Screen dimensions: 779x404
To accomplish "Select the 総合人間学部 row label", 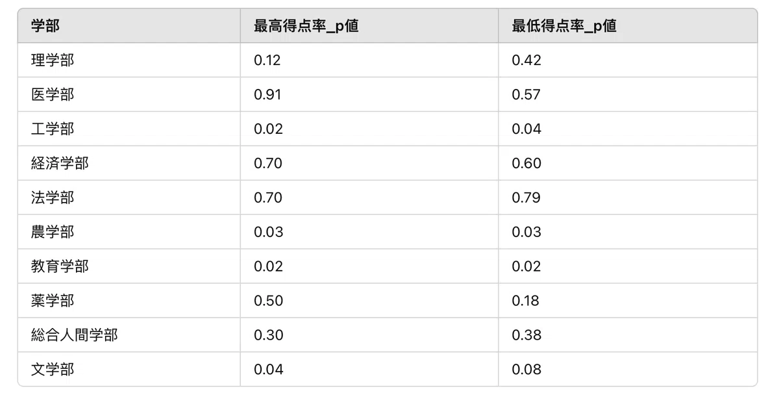I will pyautogui.click(x=75, y=336).
